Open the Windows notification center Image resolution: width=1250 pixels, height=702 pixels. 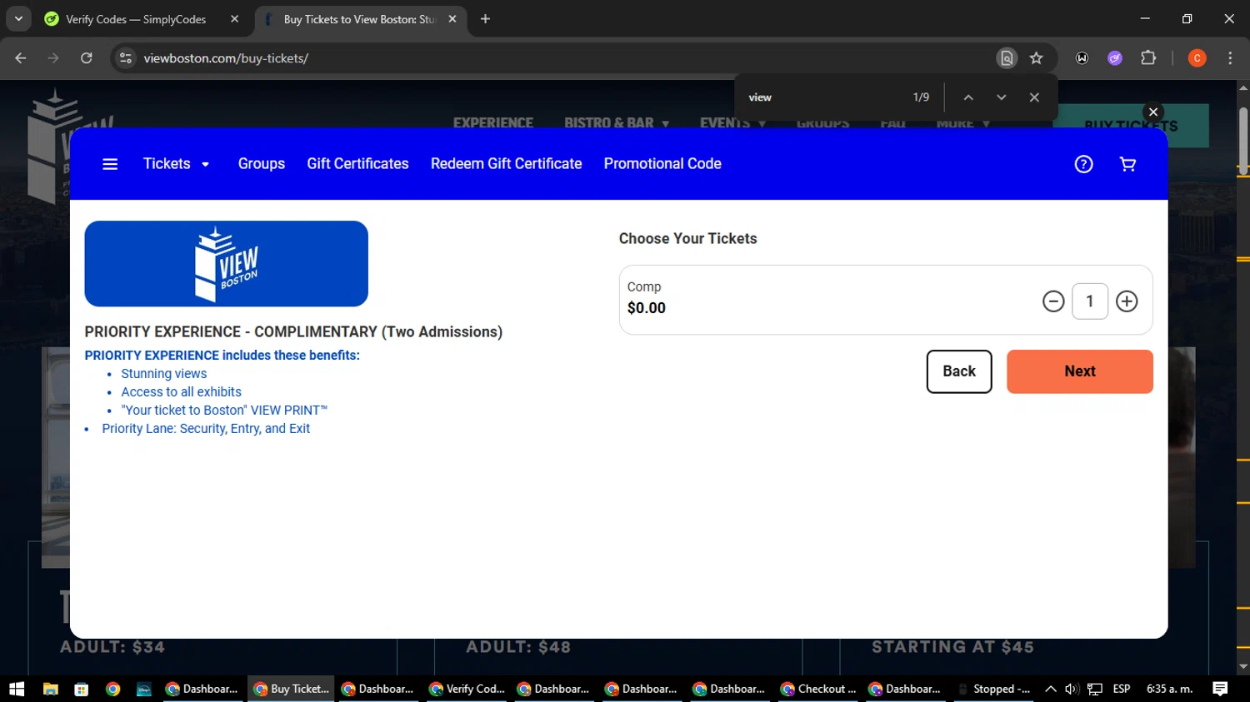(1220, 689)
